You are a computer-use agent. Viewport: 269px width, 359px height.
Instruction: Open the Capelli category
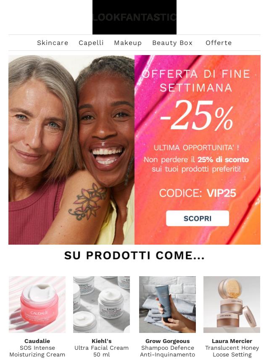(91, 43)
